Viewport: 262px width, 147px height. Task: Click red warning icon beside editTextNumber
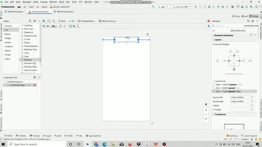(x=34, y=85)
